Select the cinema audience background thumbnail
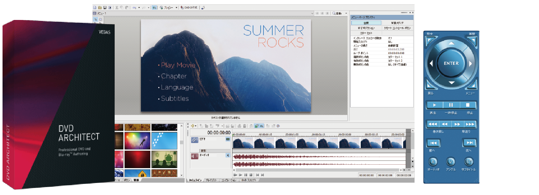This screenshot has height=195, width=539. [x=164, y=159]
